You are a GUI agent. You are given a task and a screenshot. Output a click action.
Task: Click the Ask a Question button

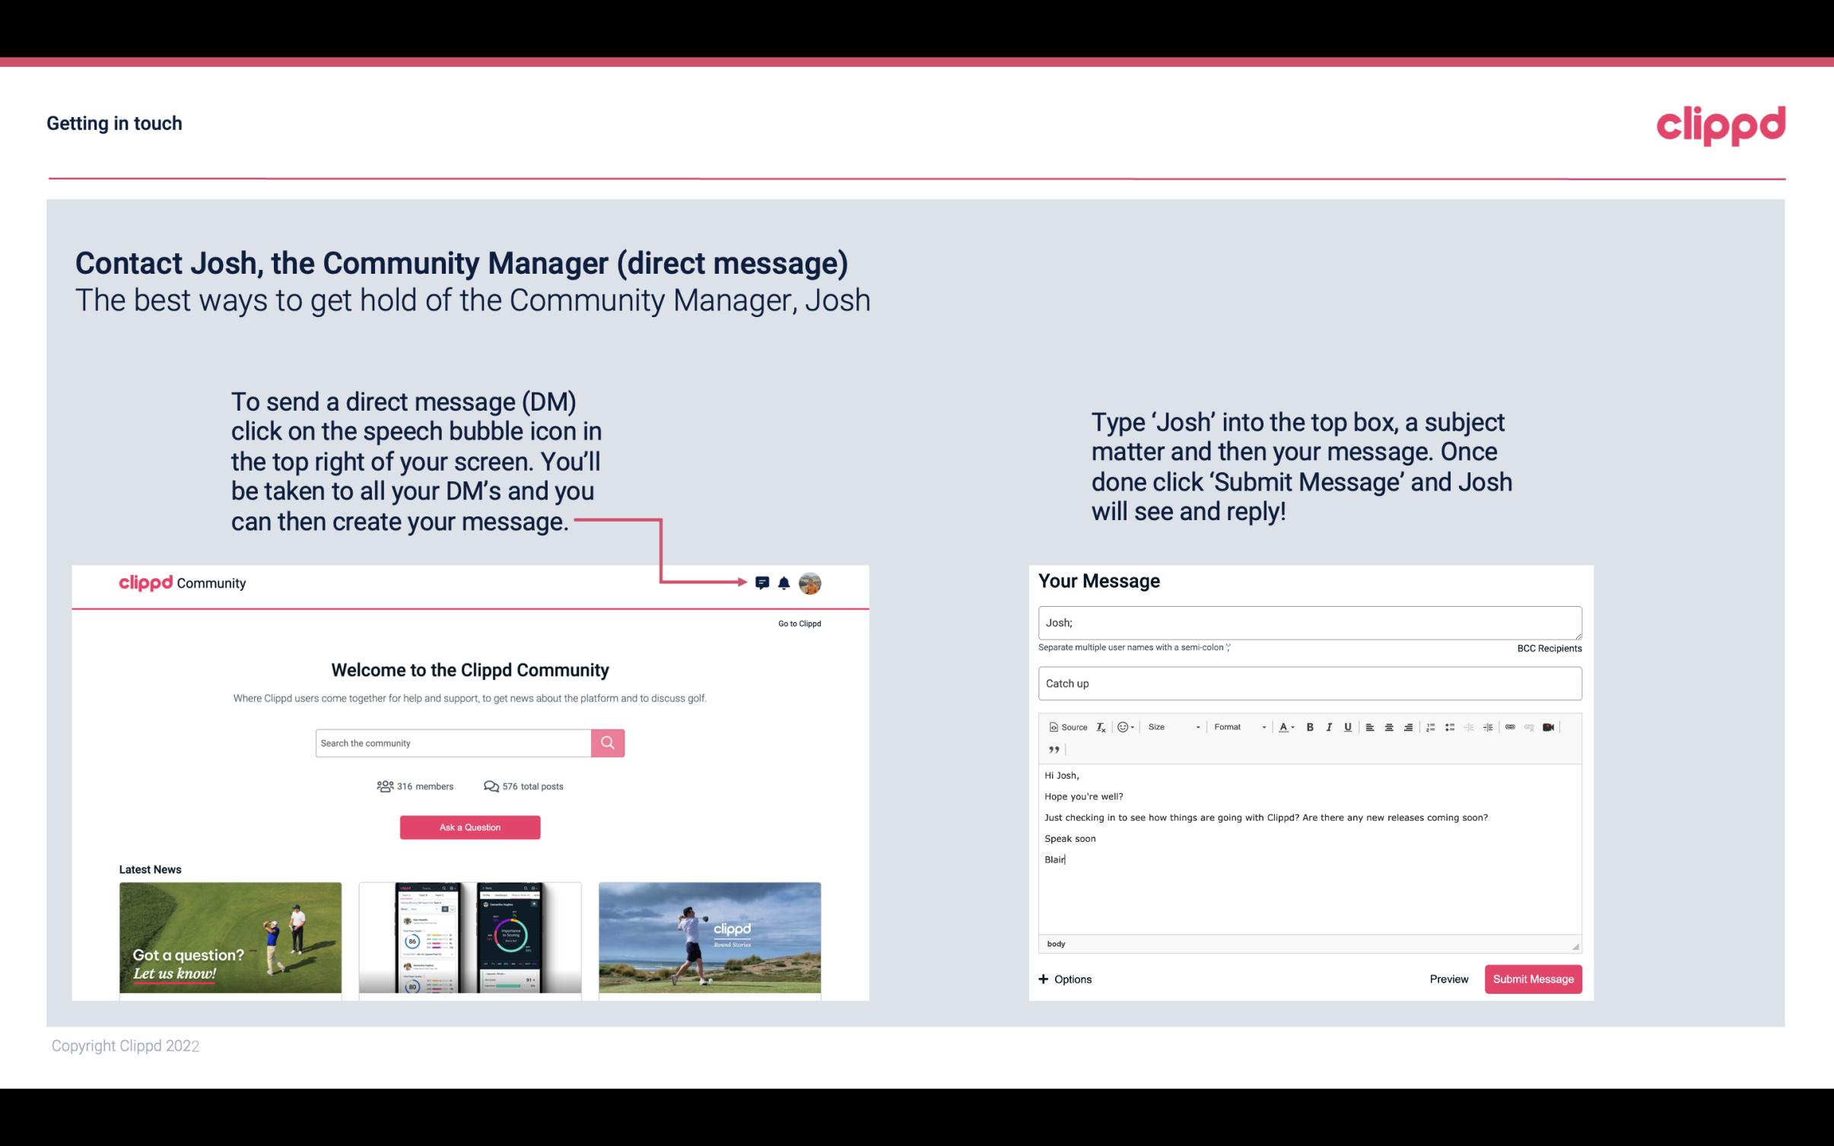coord(470,827)
